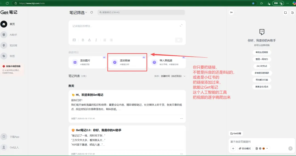Open the Get日报 chip
Screen dimensions: 296x156
[236, 133]
